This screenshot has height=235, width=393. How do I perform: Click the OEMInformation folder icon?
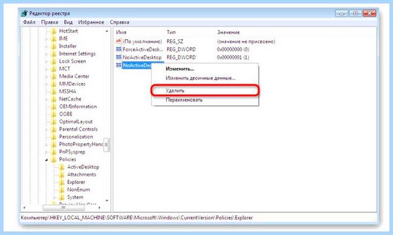pyautogui.click(x=54, y=106)
